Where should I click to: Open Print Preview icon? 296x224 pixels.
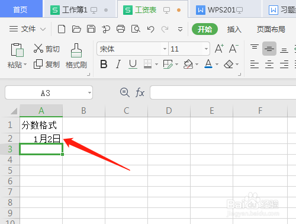click(136, 29)
